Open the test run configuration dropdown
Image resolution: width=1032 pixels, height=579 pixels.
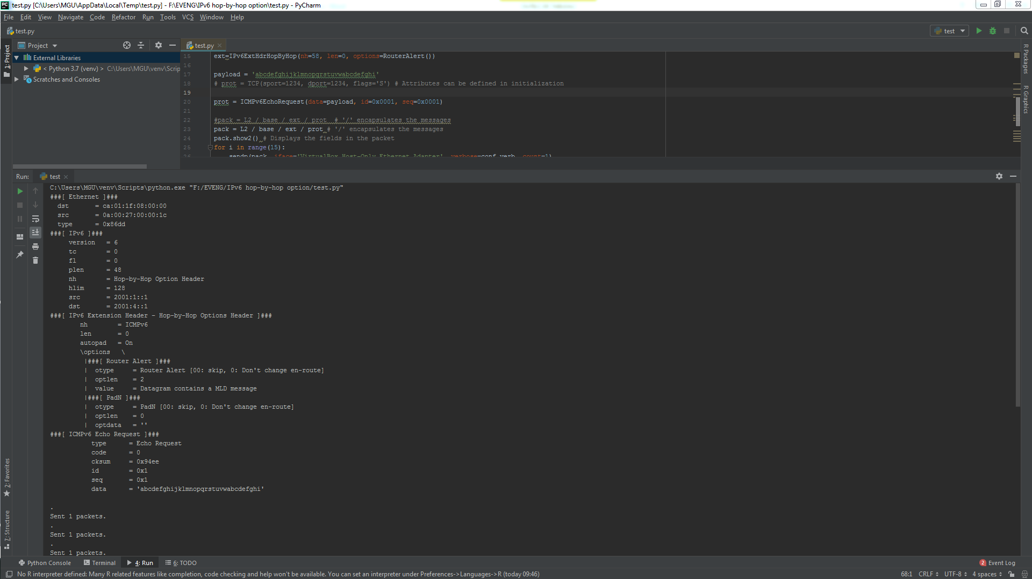[x=949, y=31]
